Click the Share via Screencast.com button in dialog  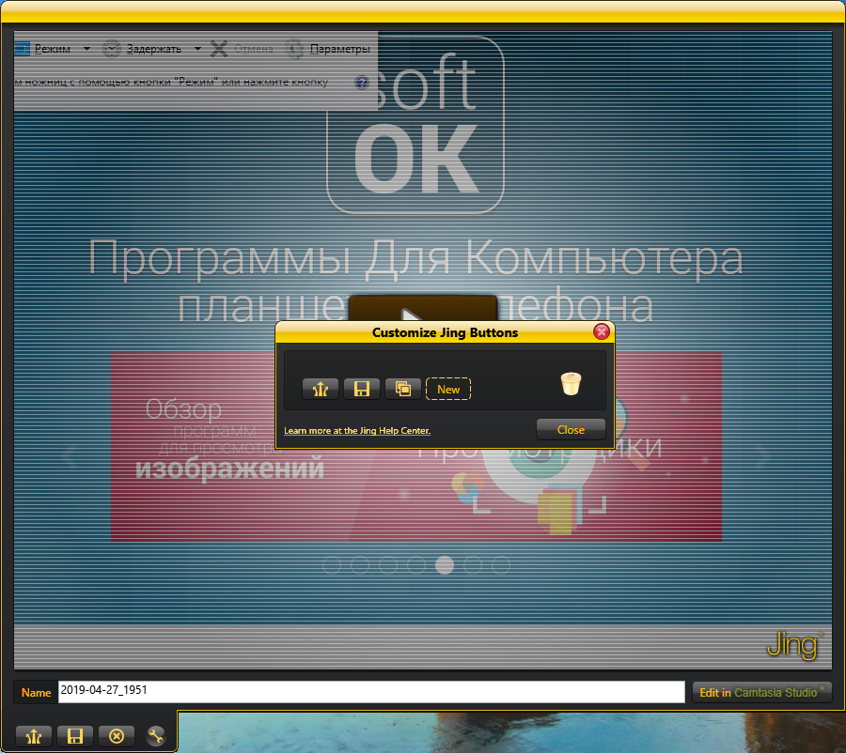[321, 389]
